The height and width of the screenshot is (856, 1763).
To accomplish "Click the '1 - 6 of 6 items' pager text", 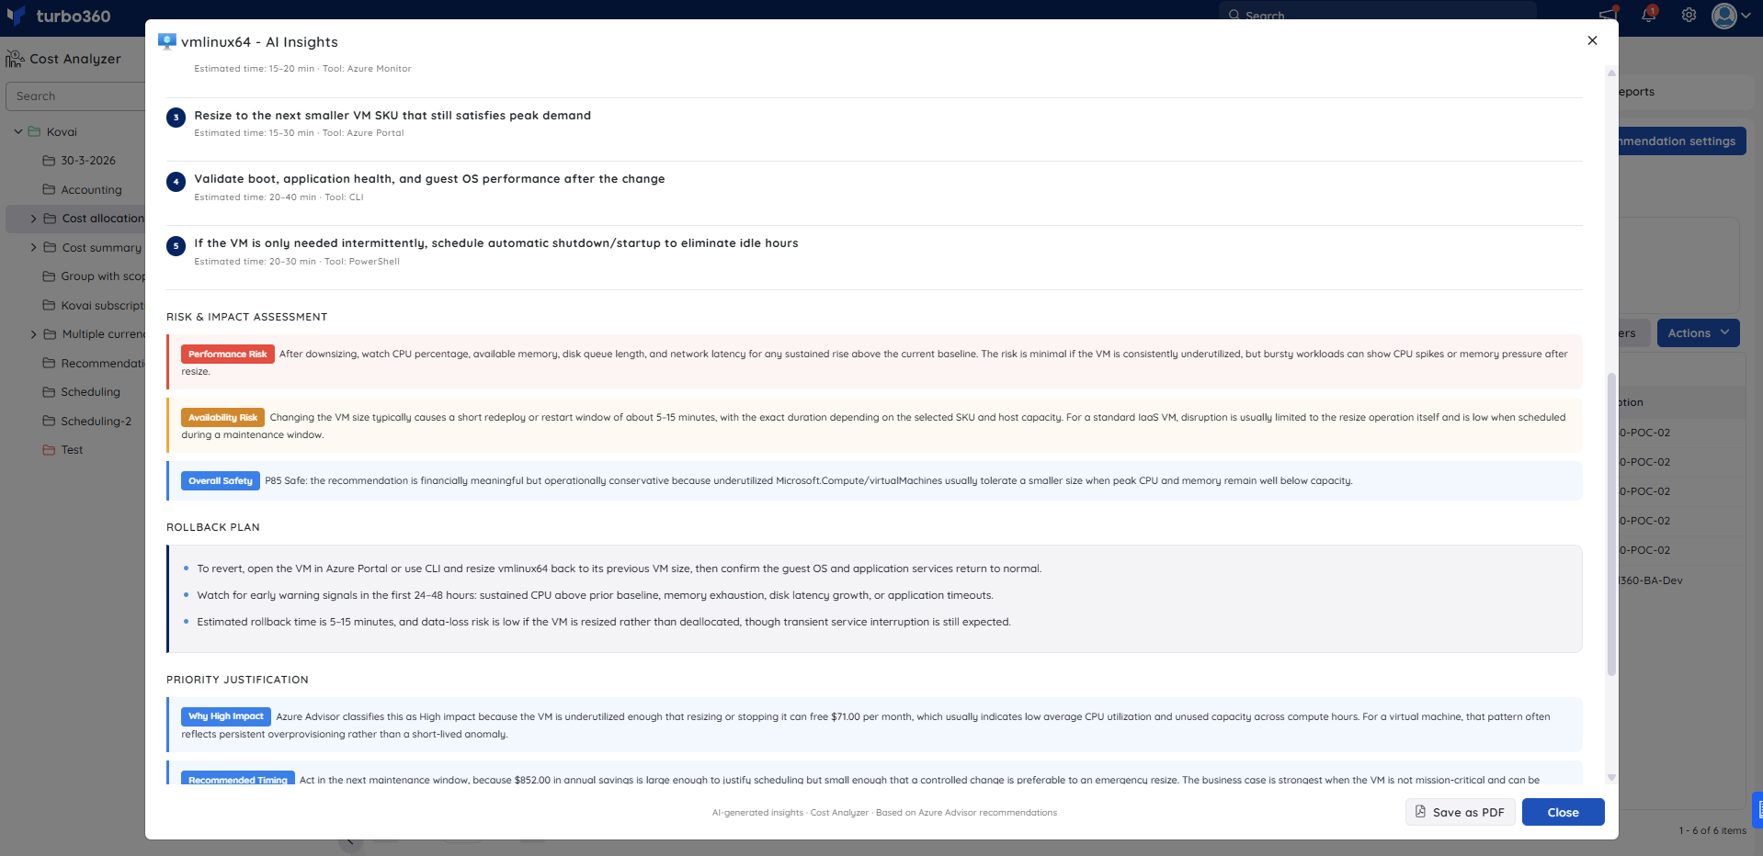I will [1712, 830].
